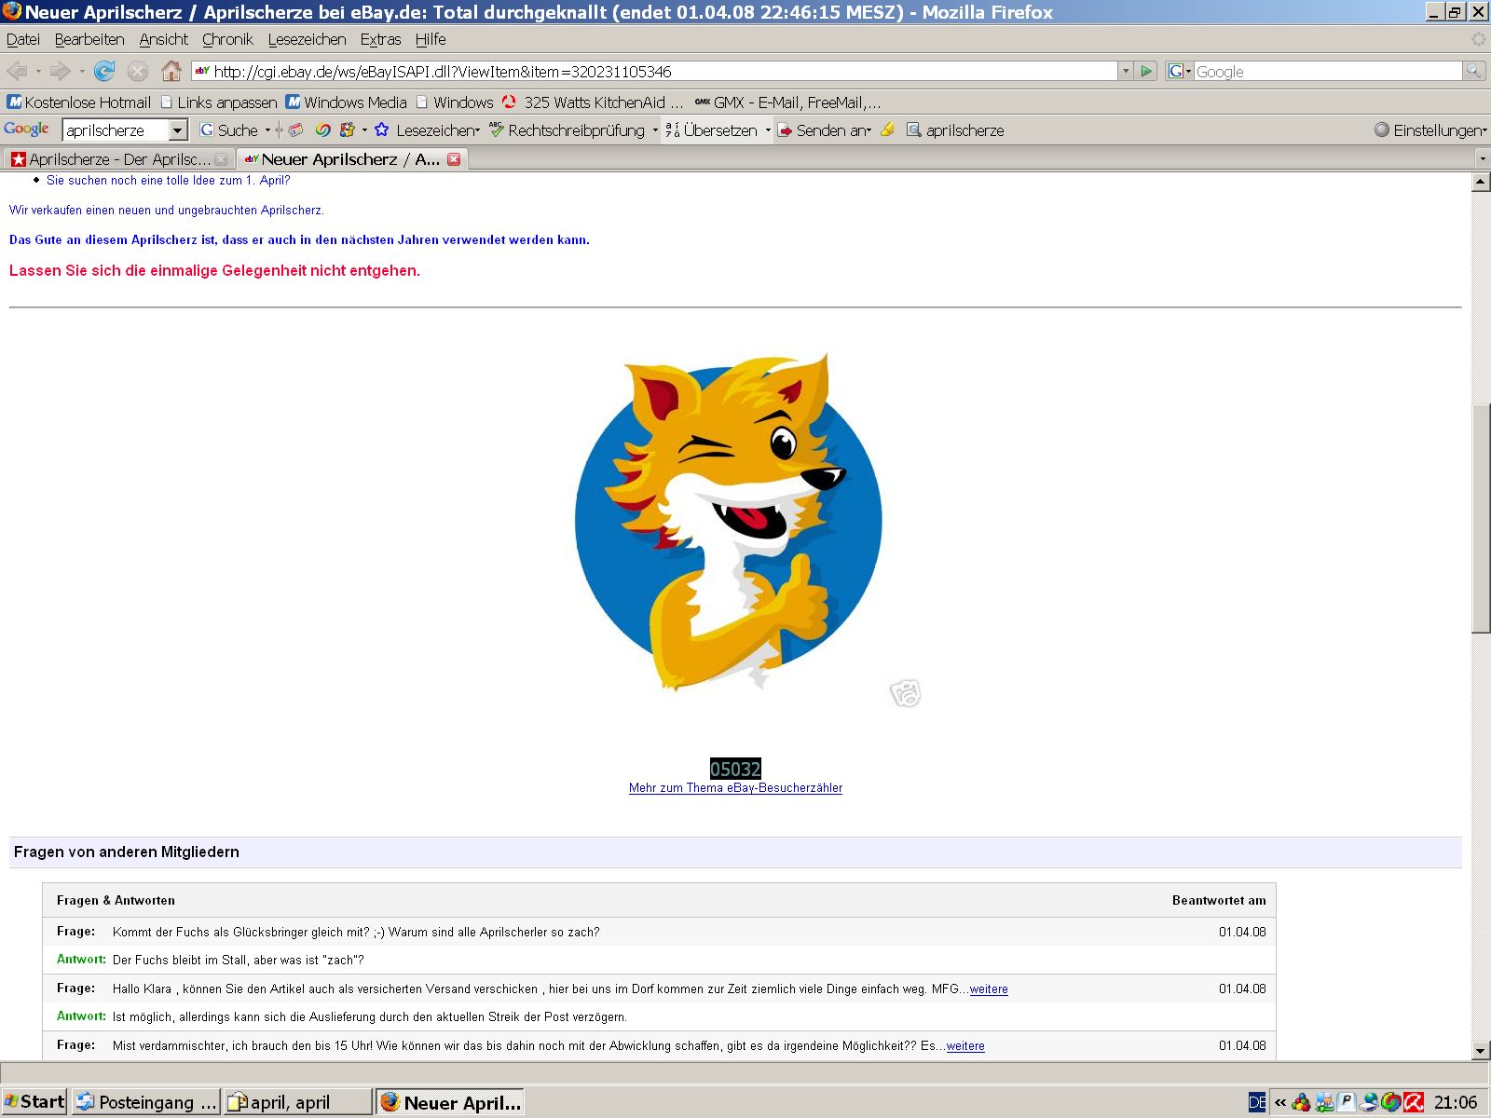
Task: Open the Ansicht menu
Action: 164,39
